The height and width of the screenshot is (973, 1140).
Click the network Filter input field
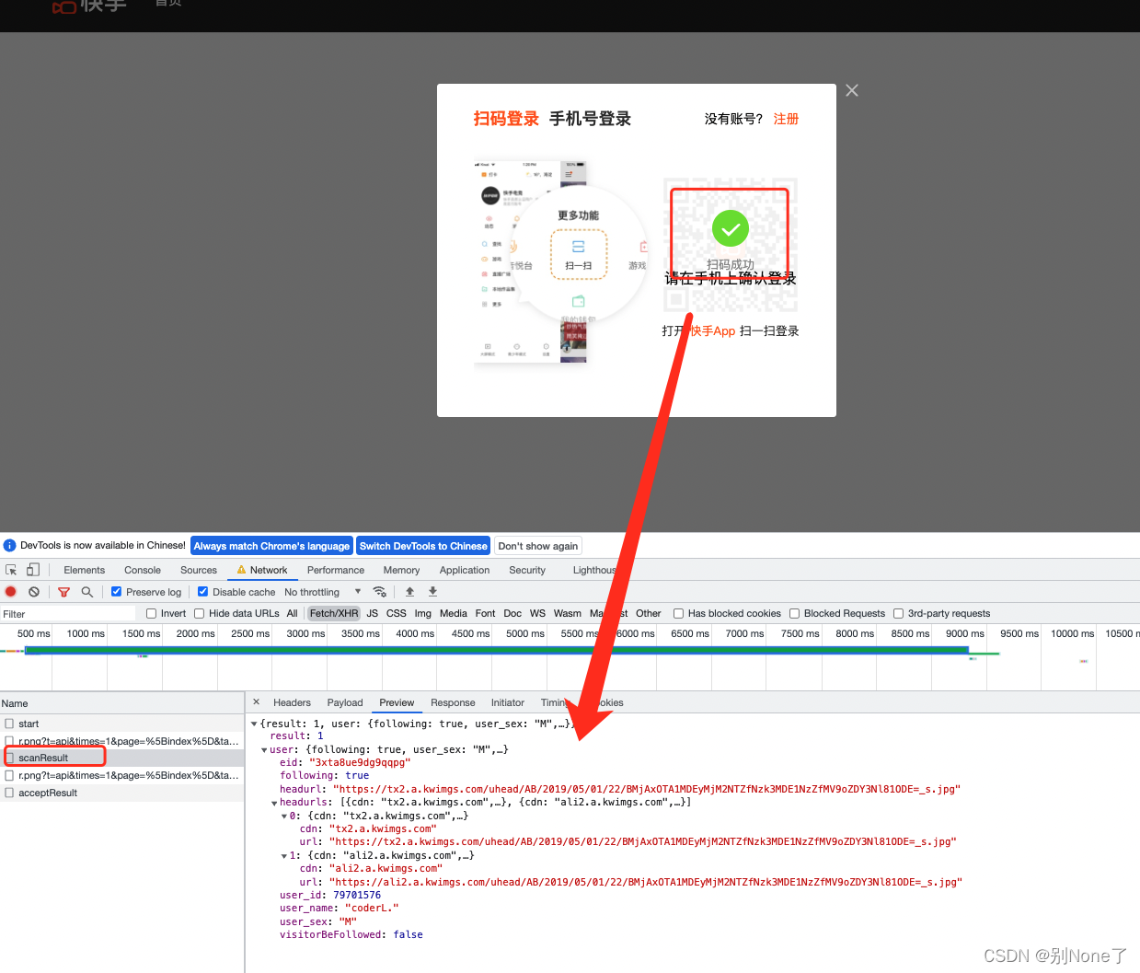click(69, 614)
